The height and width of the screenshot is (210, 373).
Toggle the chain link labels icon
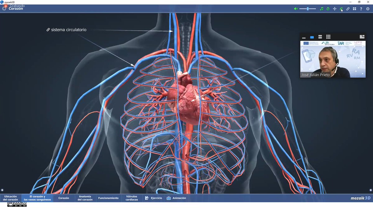(x=348, y=9)
